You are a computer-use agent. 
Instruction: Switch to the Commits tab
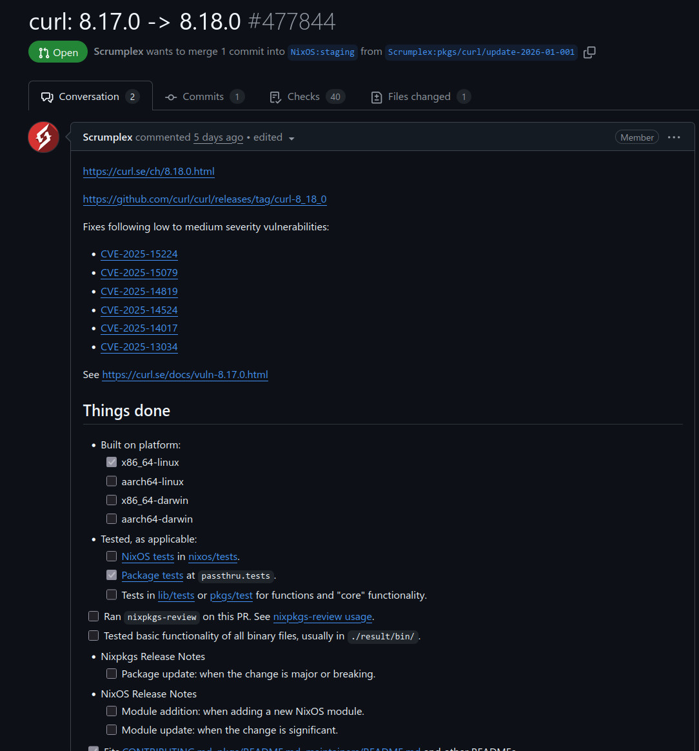(x=204, y=96)
